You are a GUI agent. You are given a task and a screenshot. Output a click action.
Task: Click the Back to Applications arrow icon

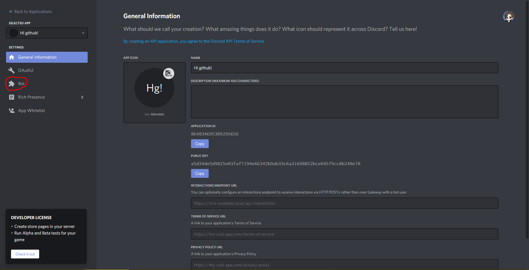11,12
